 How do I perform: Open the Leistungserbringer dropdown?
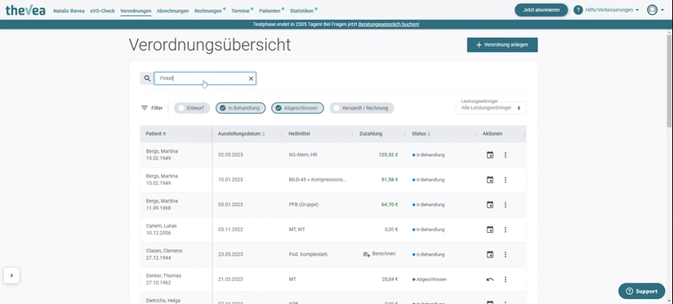491,108
